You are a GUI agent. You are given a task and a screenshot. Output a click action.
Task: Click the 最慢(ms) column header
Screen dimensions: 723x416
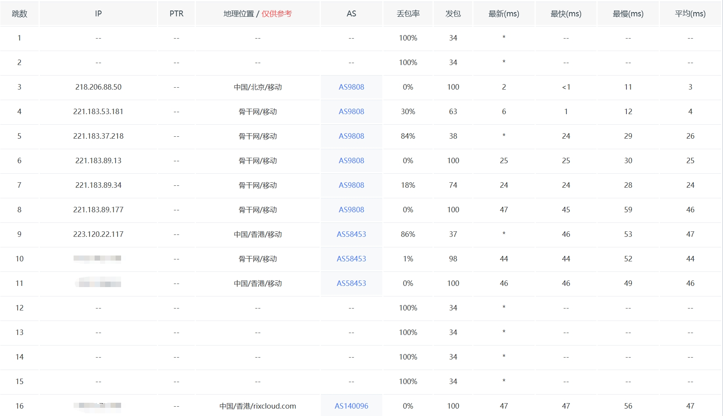click(628, 14)
